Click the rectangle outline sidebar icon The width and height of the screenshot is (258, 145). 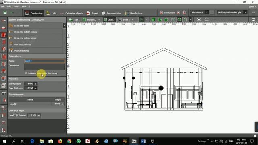[x=4, y=123]
